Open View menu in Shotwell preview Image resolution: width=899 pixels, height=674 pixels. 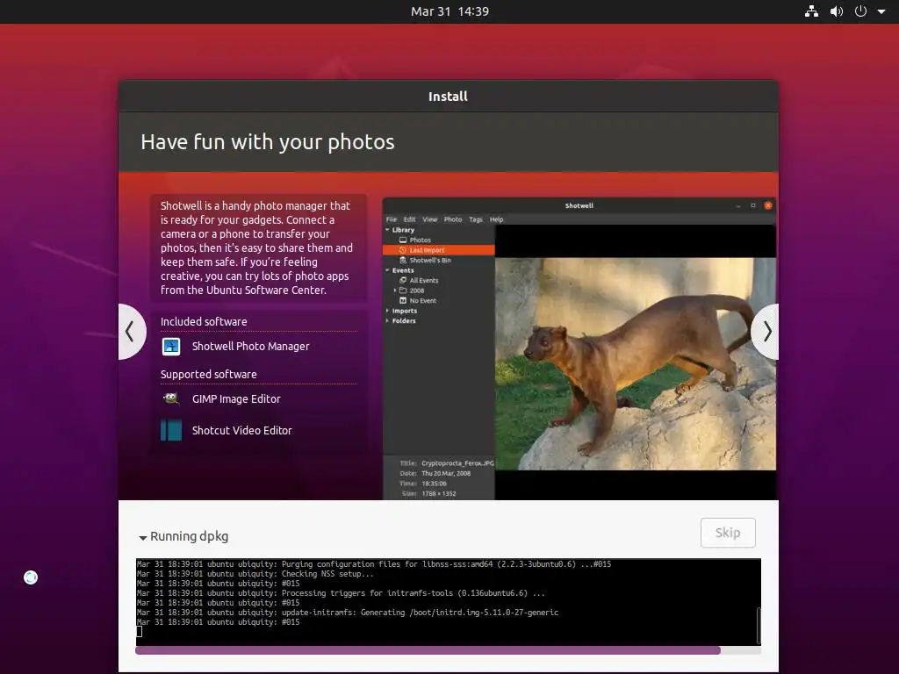coord(430,219)
